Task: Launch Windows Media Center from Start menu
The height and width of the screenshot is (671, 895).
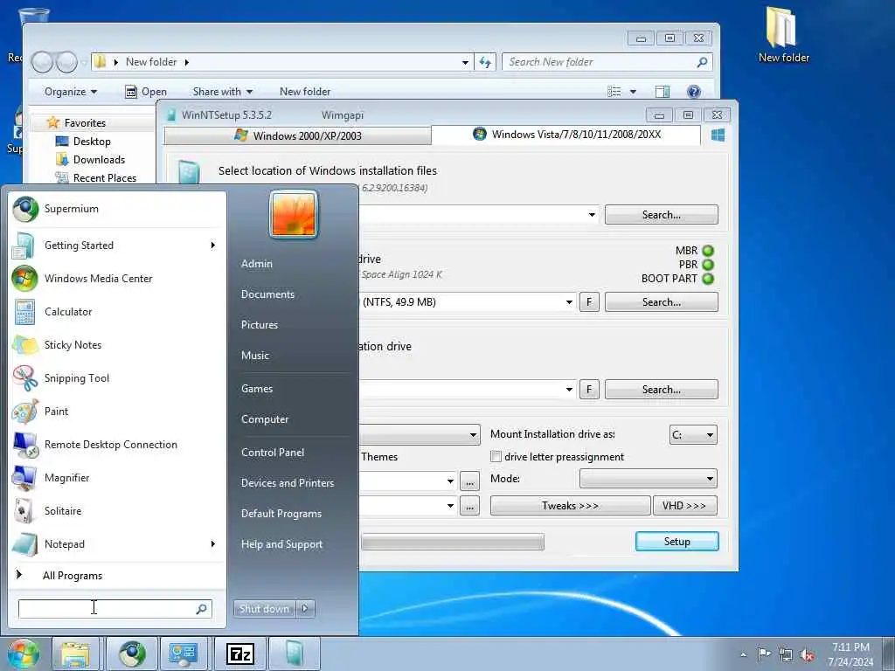Action: pos(117,279)
